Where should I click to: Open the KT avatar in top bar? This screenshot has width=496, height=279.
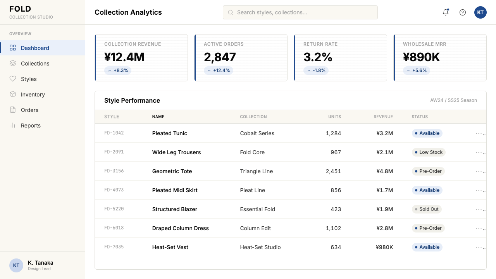pyautogui.click(x=480, y=12)
